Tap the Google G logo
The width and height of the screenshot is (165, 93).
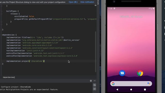tap(113, 84)
